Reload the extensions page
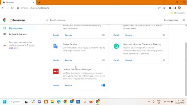 point(12,8)
